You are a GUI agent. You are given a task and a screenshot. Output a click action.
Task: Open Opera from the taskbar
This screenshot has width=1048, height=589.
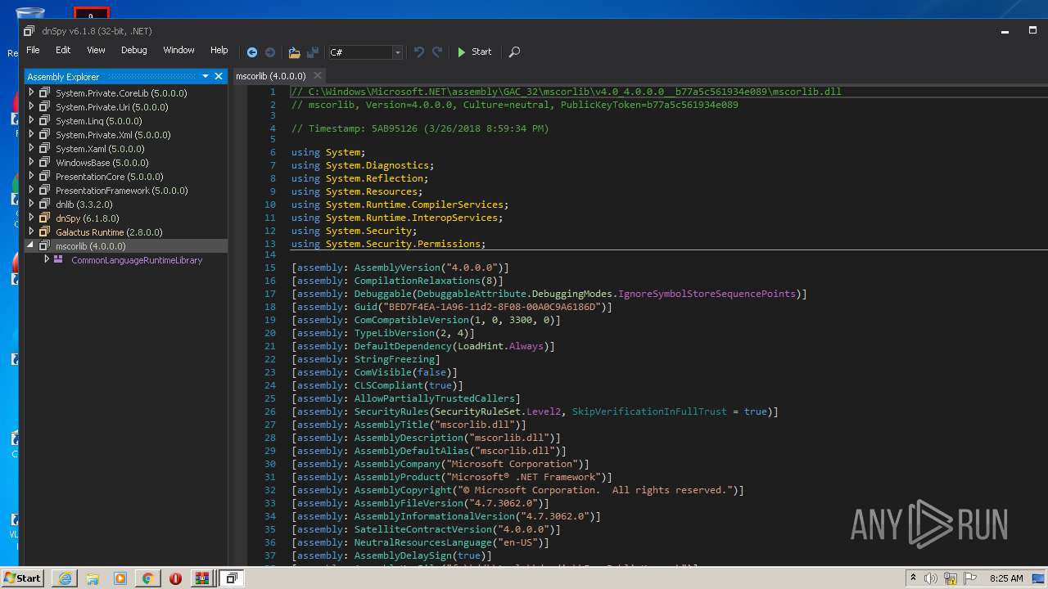tap(175, 578)
